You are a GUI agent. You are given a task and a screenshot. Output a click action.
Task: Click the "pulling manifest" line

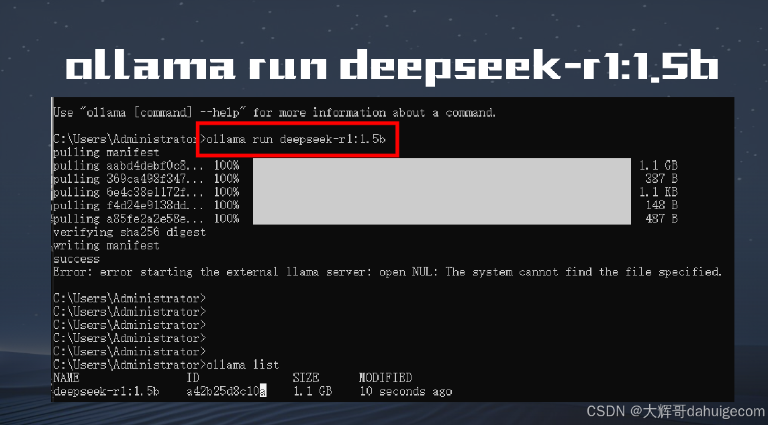tap(106, 153)
